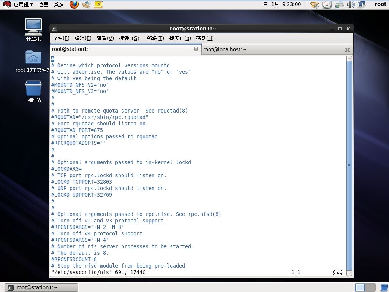The image size is (389, 292).
Task: Click the #RPCNFSDCOUNT=8 line
Action: point(74,259)
